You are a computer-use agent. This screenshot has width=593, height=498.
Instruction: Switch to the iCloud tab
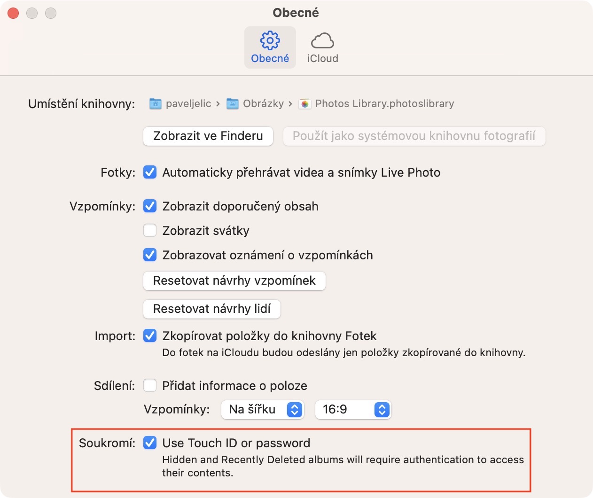pos(322,58)
